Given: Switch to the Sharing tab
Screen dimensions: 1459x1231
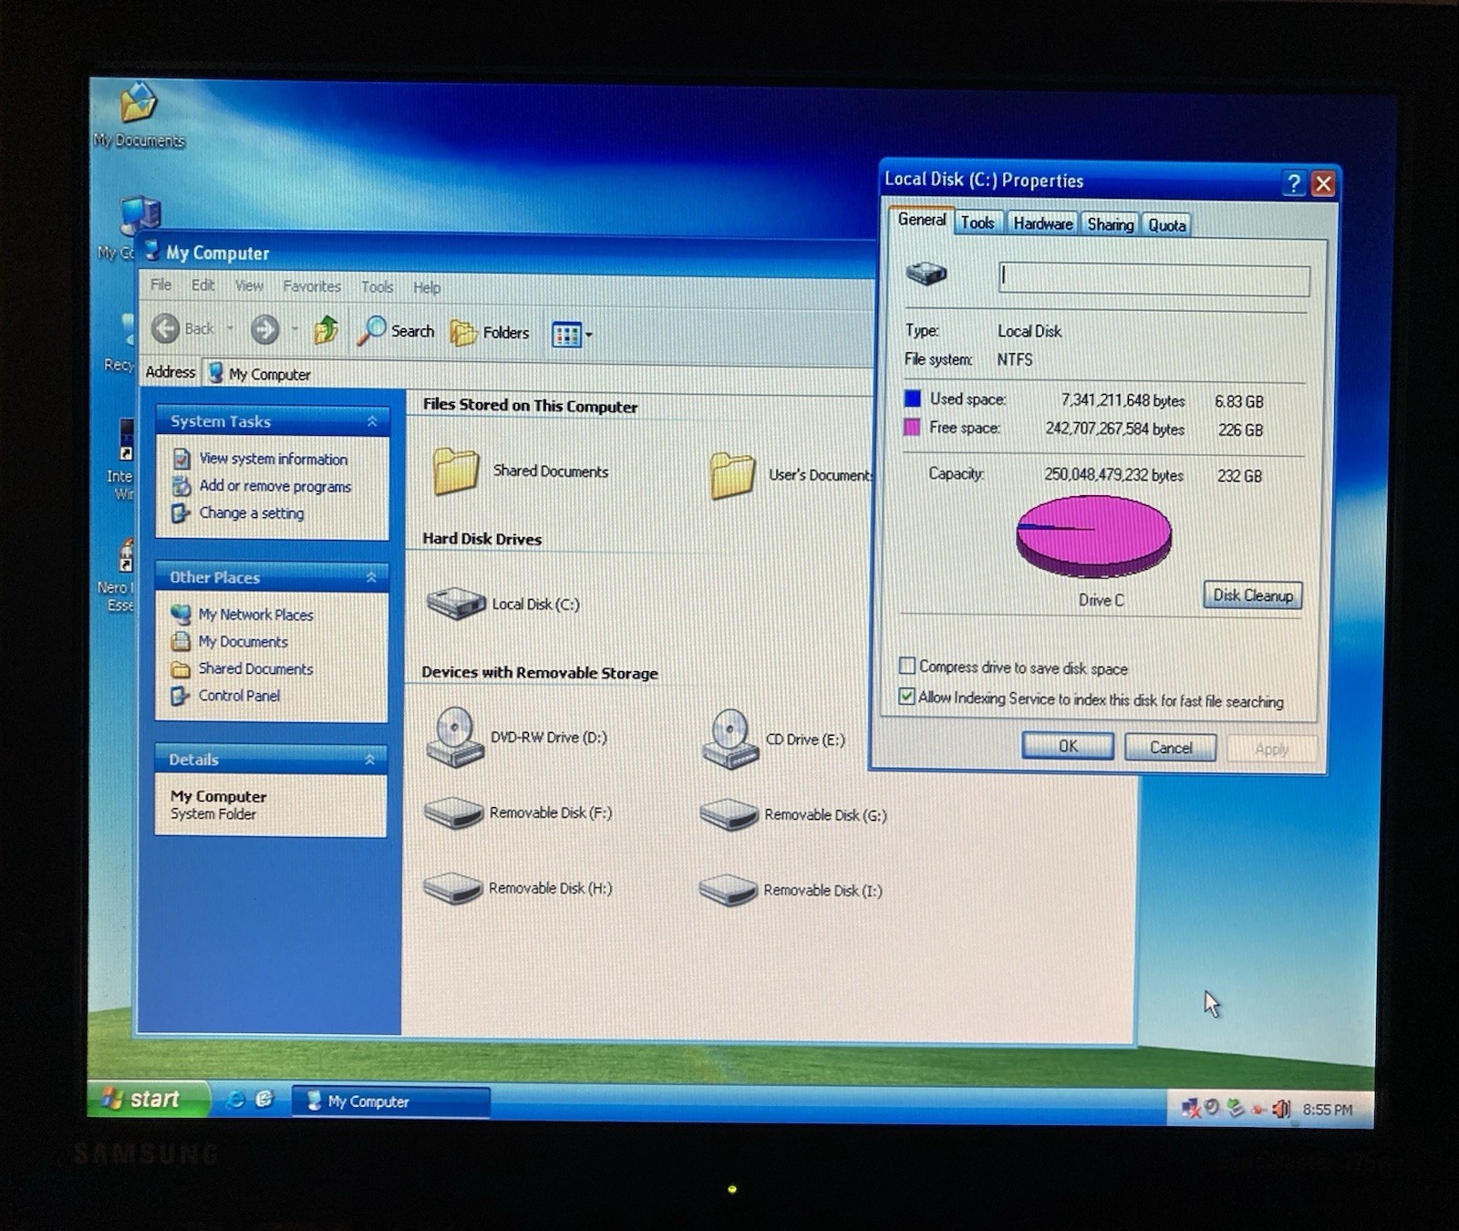Looking at the screenshot, I should coord(1110,224).
